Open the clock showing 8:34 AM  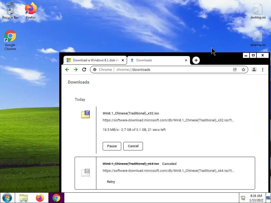256,198
